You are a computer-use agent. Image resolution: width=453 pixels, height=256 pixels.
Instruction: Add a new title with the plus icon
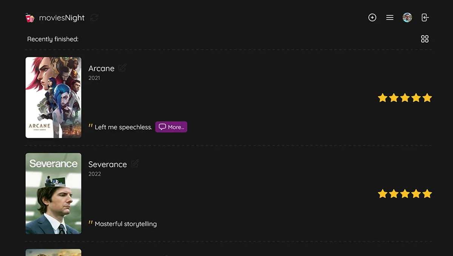(x=372, y=18)
